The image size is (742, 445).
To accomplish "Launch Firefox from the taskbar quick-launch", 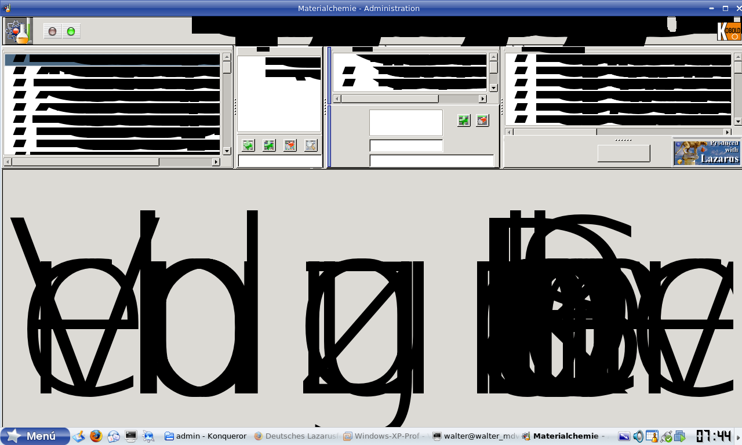I will 96,436.
